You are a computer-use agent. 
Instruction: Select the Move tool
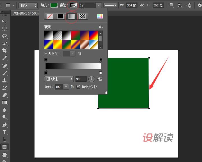[4, 22]
